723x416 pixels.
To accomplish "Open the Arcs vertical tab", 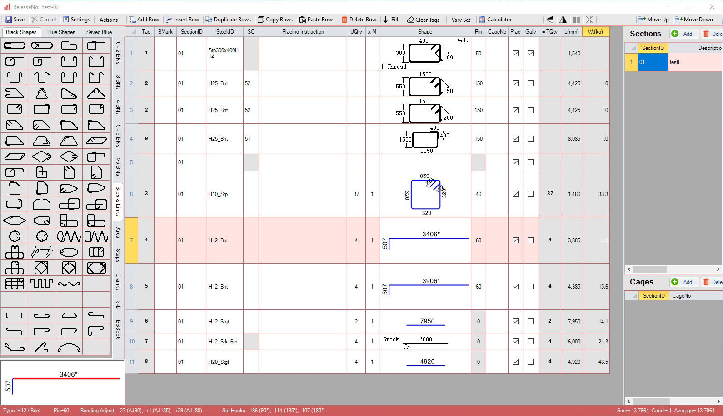I will pyautogui.click(x=118, y=232).
